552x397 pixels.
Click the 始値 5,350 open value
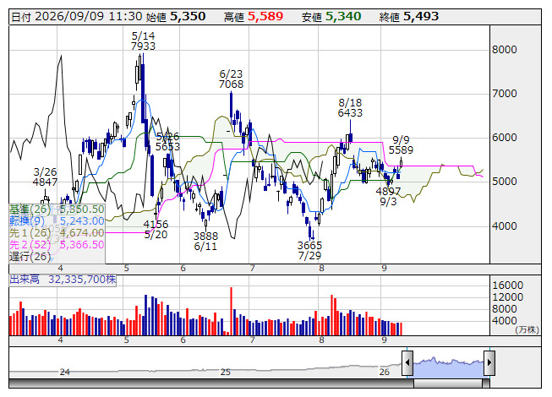[176, 17]
